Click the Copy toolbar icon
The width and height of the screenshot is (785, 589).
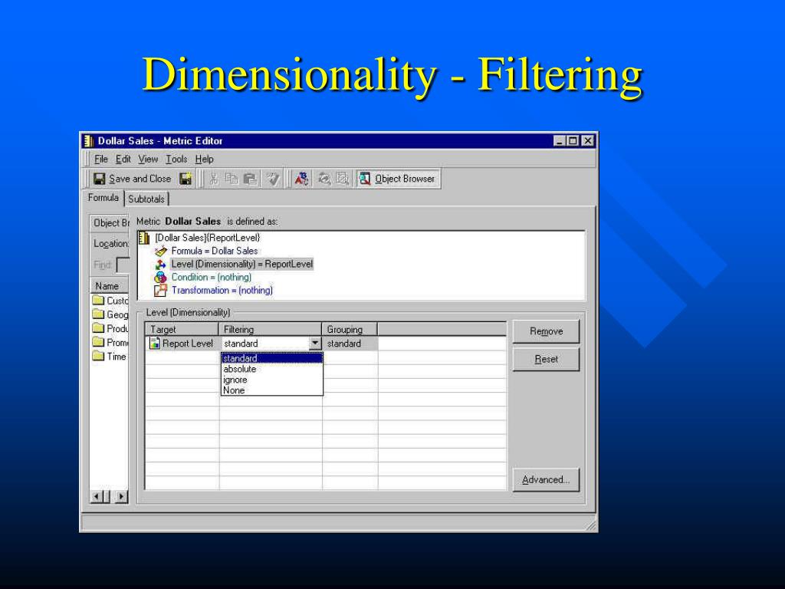pyautogui.click(x=232, y=179)
